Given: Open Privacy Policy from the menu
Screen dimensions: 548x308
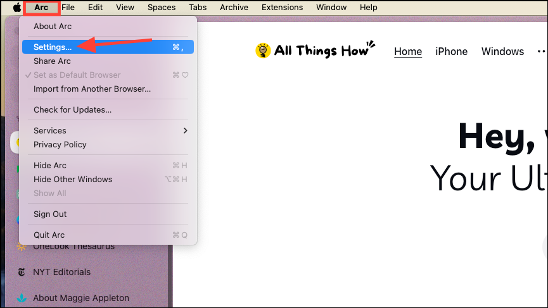Looking at the screenshot, I should (108, 144).
